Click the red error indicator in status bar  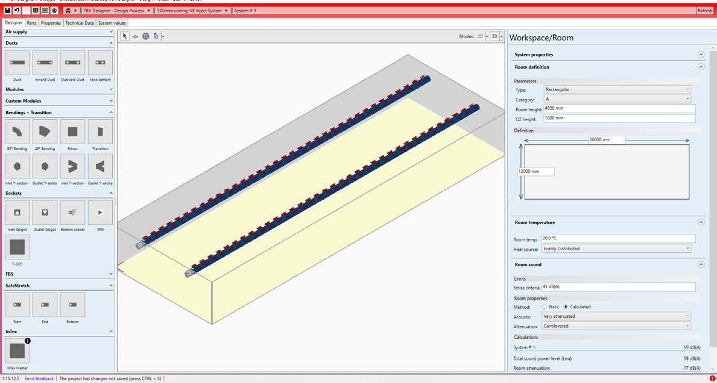[x=712, y=378]
